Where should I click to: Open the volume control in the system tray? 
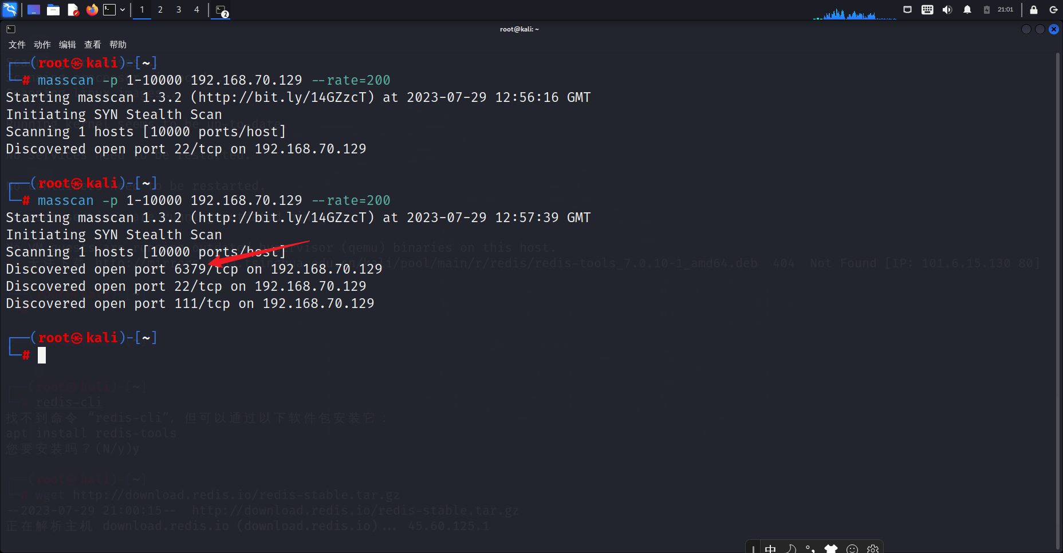pyautogui.click(x=947, y=10)
